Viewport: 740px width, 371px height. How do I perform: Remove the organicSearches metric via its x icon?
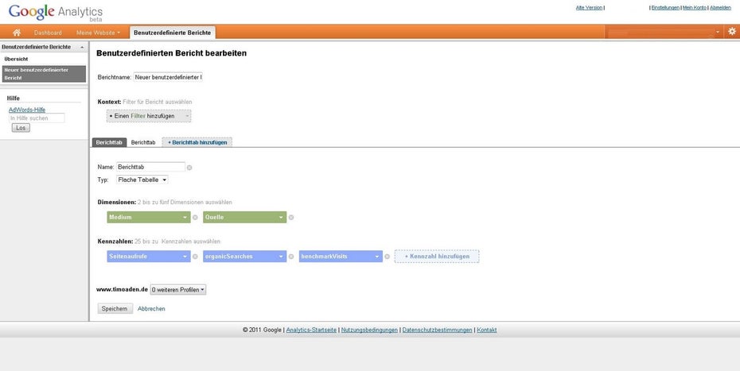[291, 257]
